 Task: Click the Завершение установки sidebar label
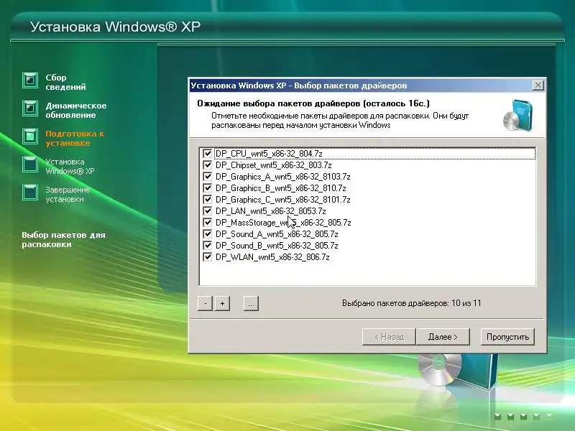[x=68, y=194]
